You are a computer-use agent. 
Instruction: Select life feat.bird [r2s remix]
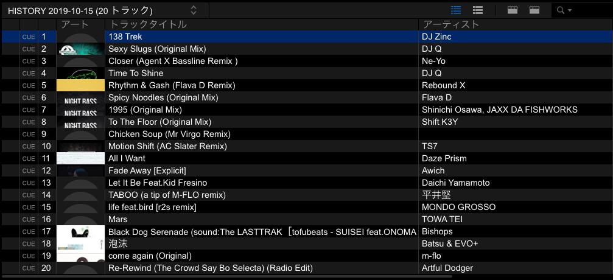point(152,207)
